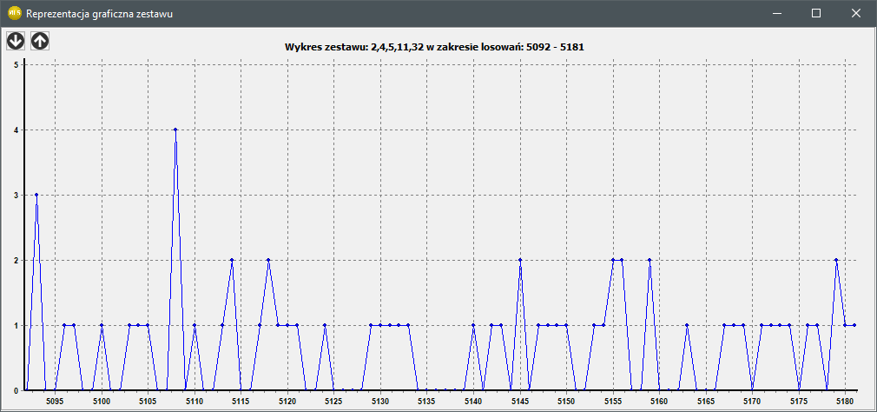
Task: Click the up arrow button
Action: [40, 40]
